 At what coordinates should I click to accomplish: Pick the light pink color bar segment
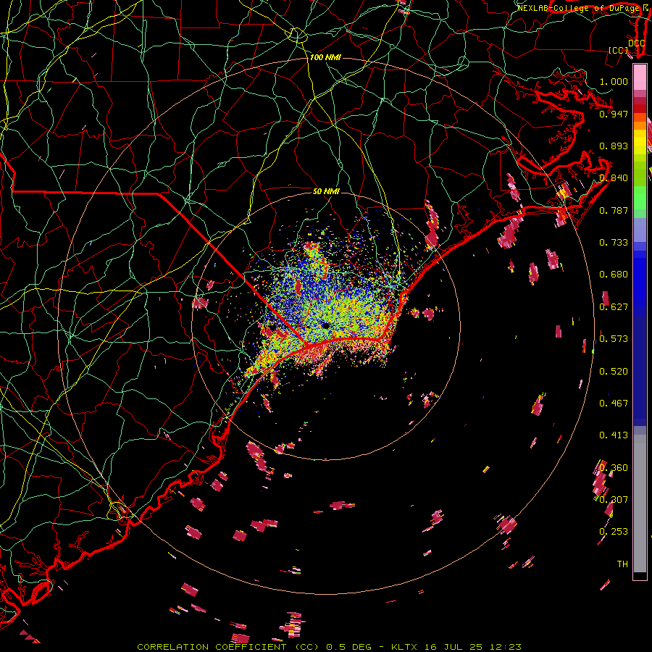pyautogui.click(x=640, y=78)
